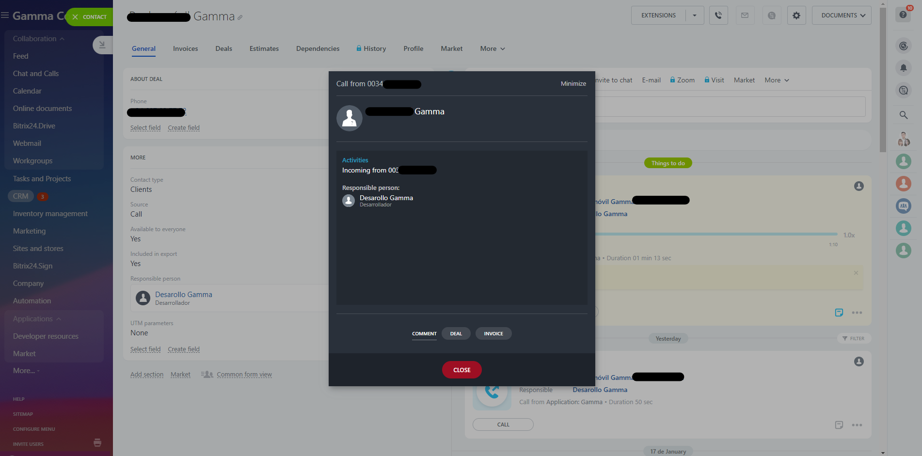
Task: Toggle the hamburger main menu
Action: [5, 16]
